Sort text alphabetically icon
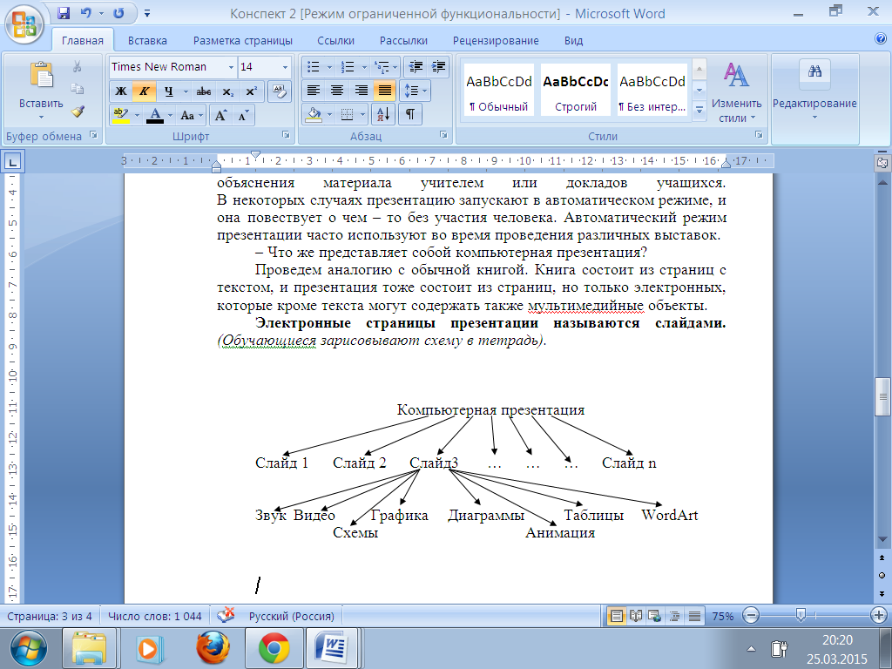The height and width of the screenshot is (669, 892). pyautogui.click(x=383, y=115)
